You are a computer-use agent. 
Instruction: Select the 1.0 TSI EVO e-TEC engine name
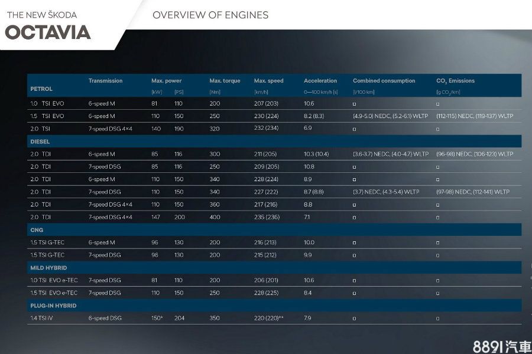click(54, 280)
